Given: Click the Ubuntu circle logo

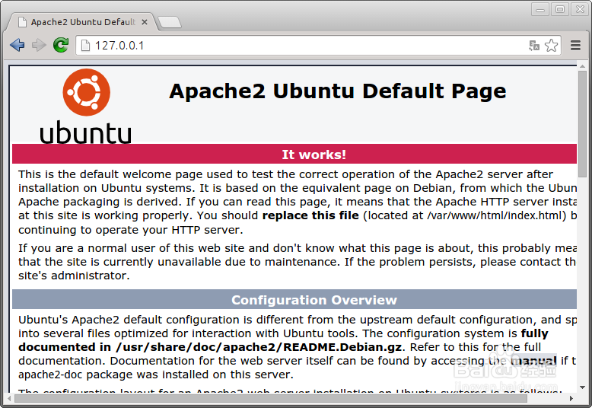Looking at the screenshot, I should [x=87, y=92].
